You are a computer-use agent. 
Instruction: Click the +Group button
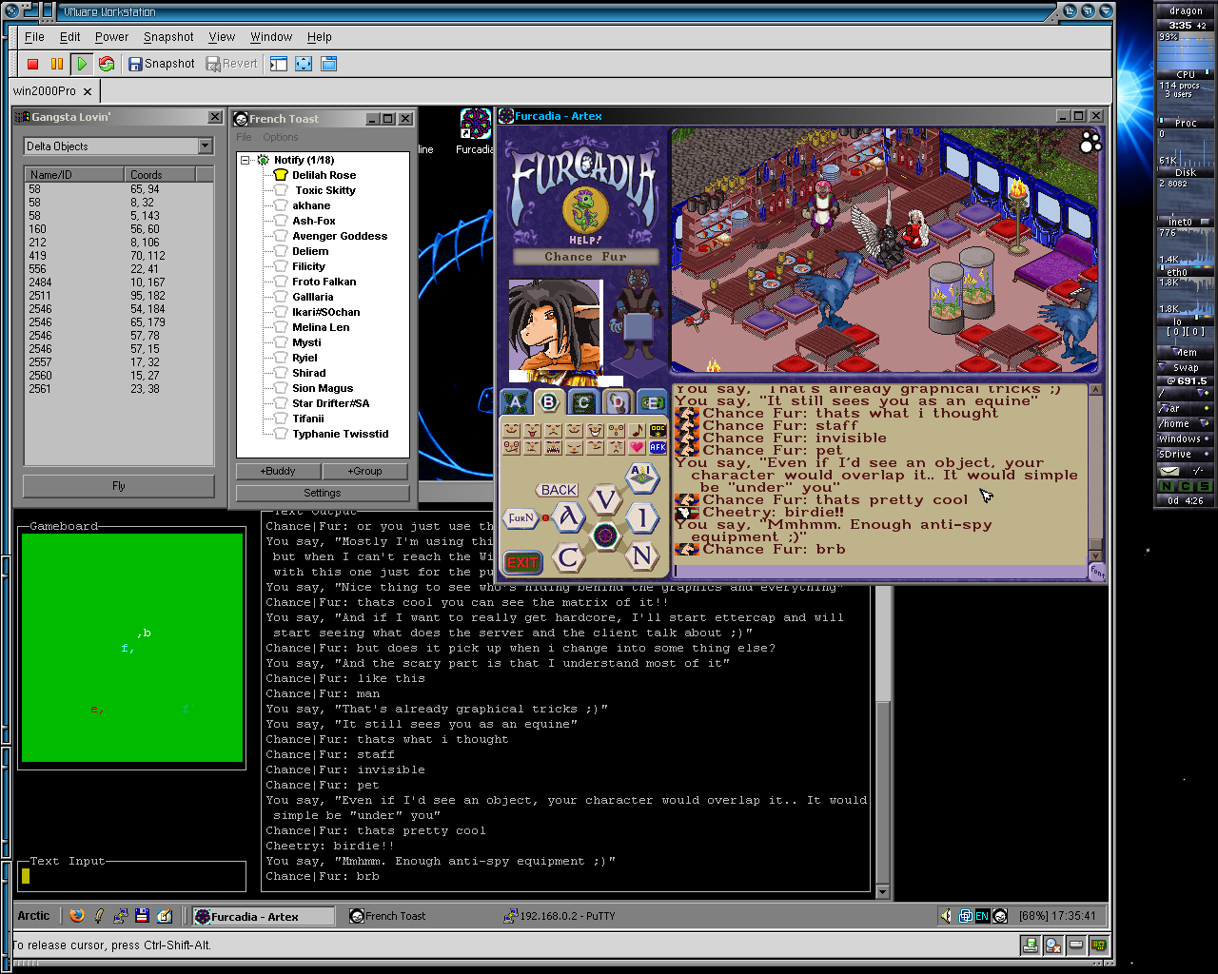[364, 471]
